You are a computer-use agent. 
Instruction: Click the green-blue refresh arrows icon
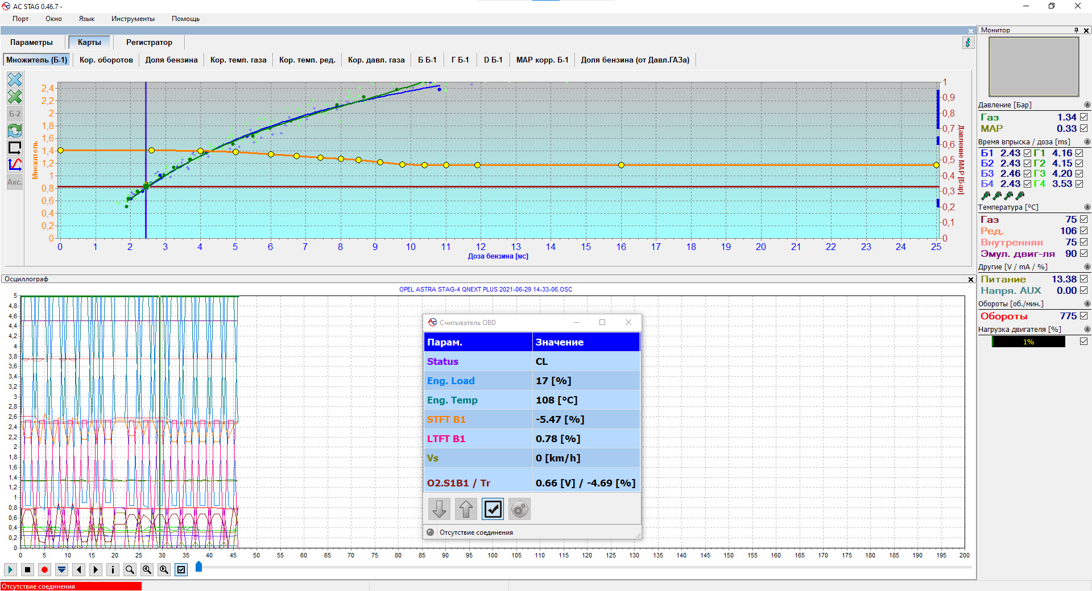pyautogui.click(x=15, y=131)
